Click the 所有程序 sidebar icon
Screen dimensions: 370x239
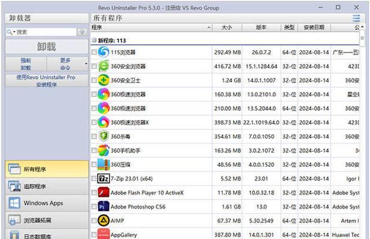14,169
